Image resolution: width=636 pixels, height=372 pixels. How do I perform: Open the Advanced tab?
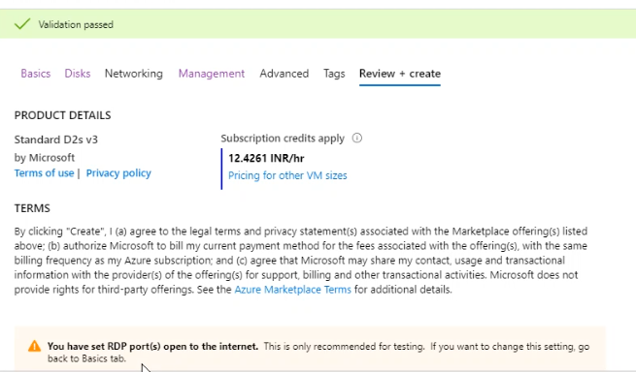click(x=285, y=74)
